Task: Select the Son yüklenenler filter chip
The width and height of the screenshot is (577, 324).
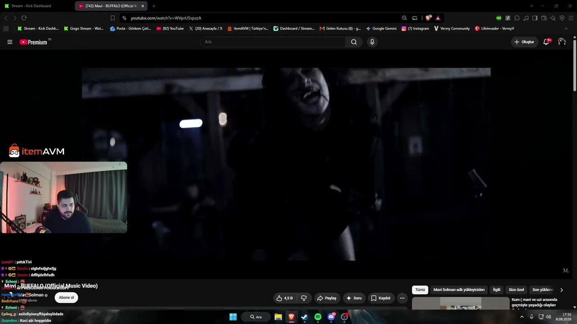Action: (x=542, y=290)
